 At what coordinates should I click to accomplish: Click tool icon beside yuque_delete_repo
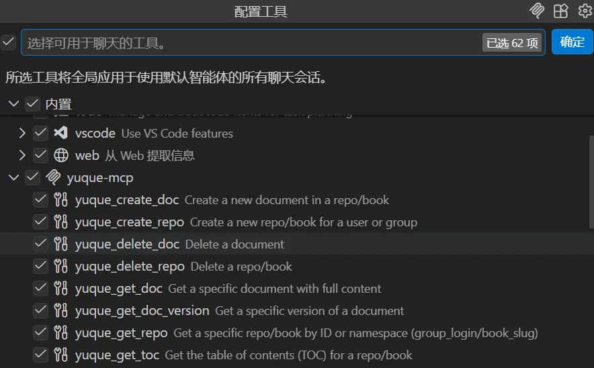coord(60,266)
